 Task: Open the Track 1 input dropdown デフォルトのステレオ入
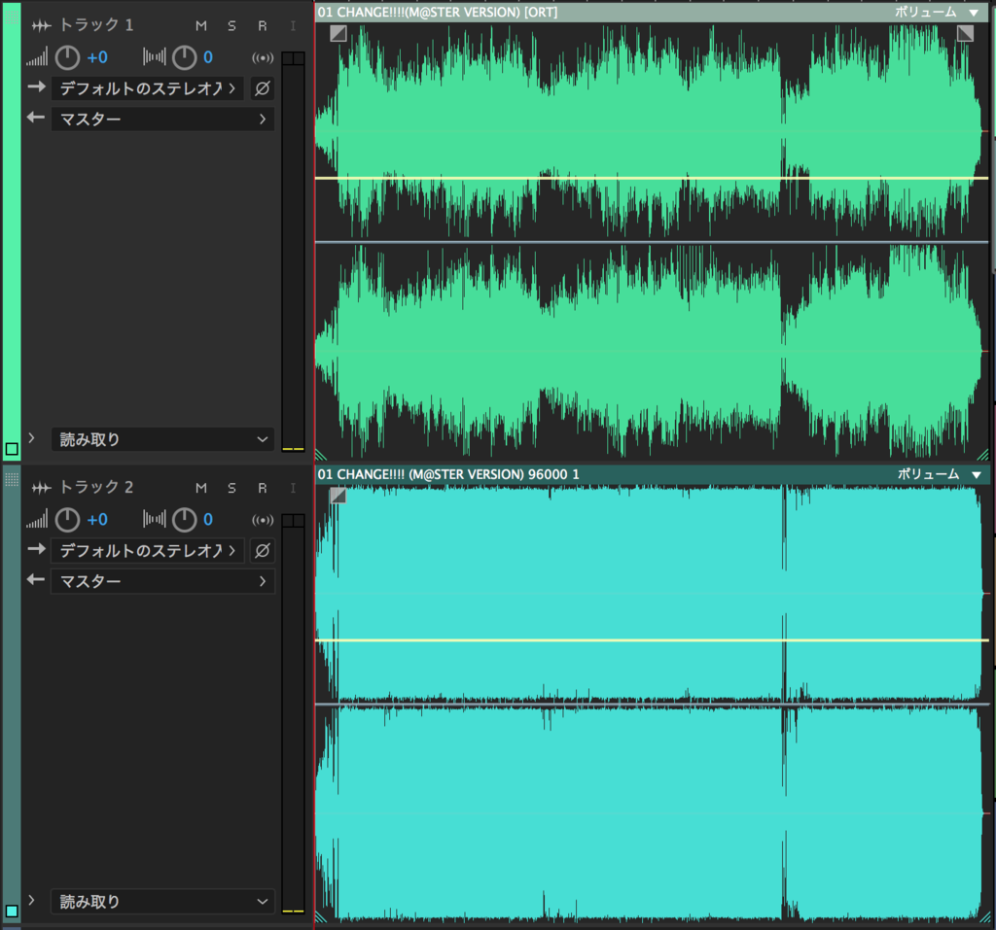pyautogui.click(x=148, y=88)
